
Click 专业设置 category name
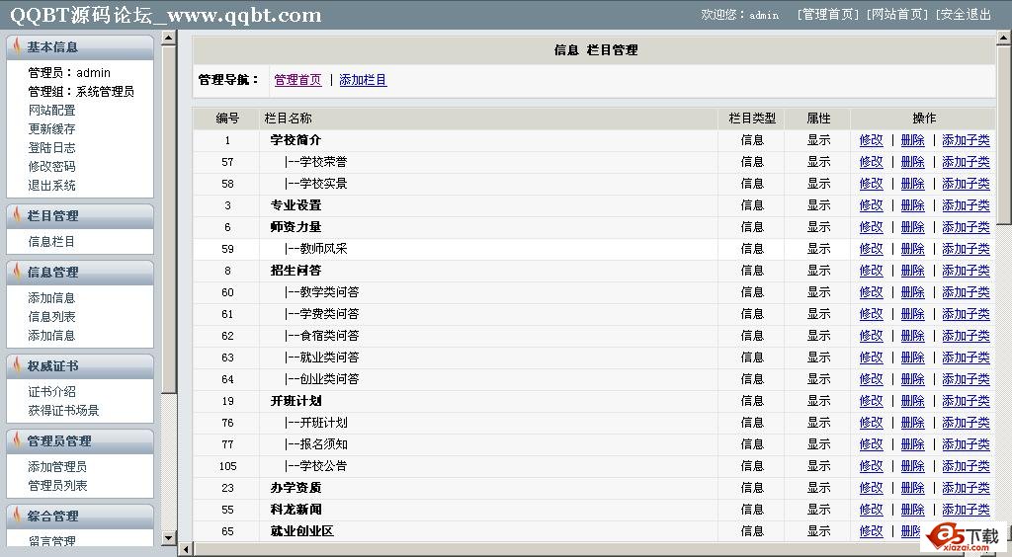[x=295, y=205]
